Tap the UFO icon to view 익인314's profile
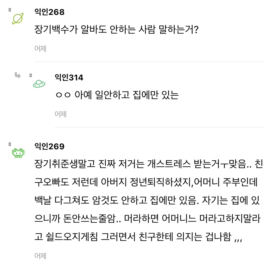The image size is (271, 265). coord(39,83)
